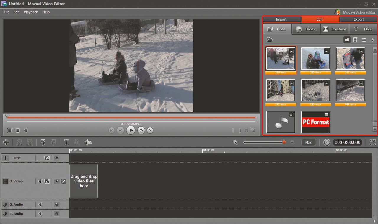378x224 pixels.
Task: Show All media types filter
Action: 347,40
